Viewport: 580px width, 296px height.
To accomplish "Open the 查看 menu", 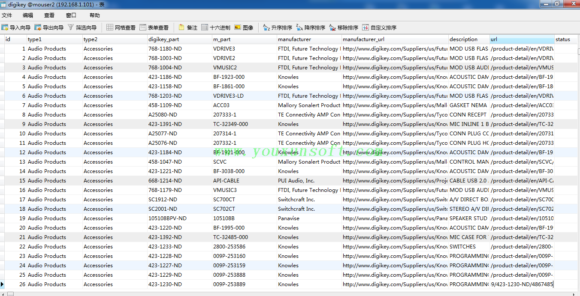I will pyautogui.click(x=49, y=15).
